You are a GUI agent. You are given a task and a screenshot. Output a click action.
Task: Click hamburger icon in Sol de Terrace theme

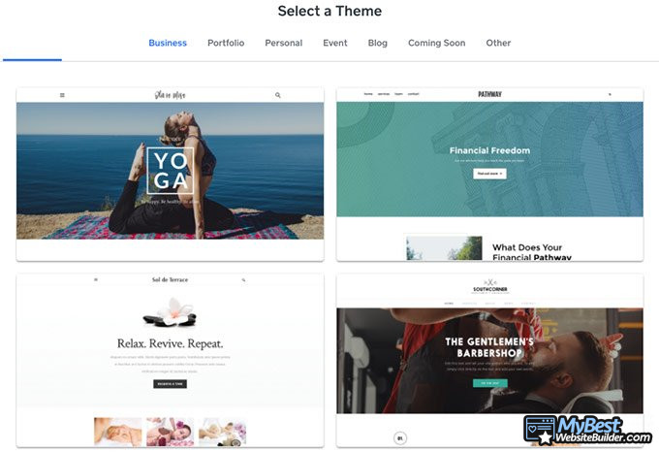coord(95,279)
